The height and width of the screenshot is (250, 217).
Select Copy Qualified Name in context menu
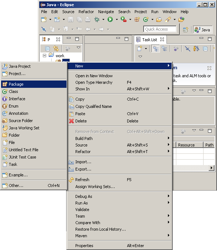pos(120,106)
